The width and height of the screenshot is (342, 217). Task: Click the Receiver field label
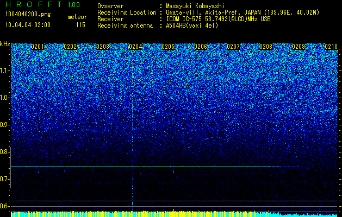pos(110,19)
